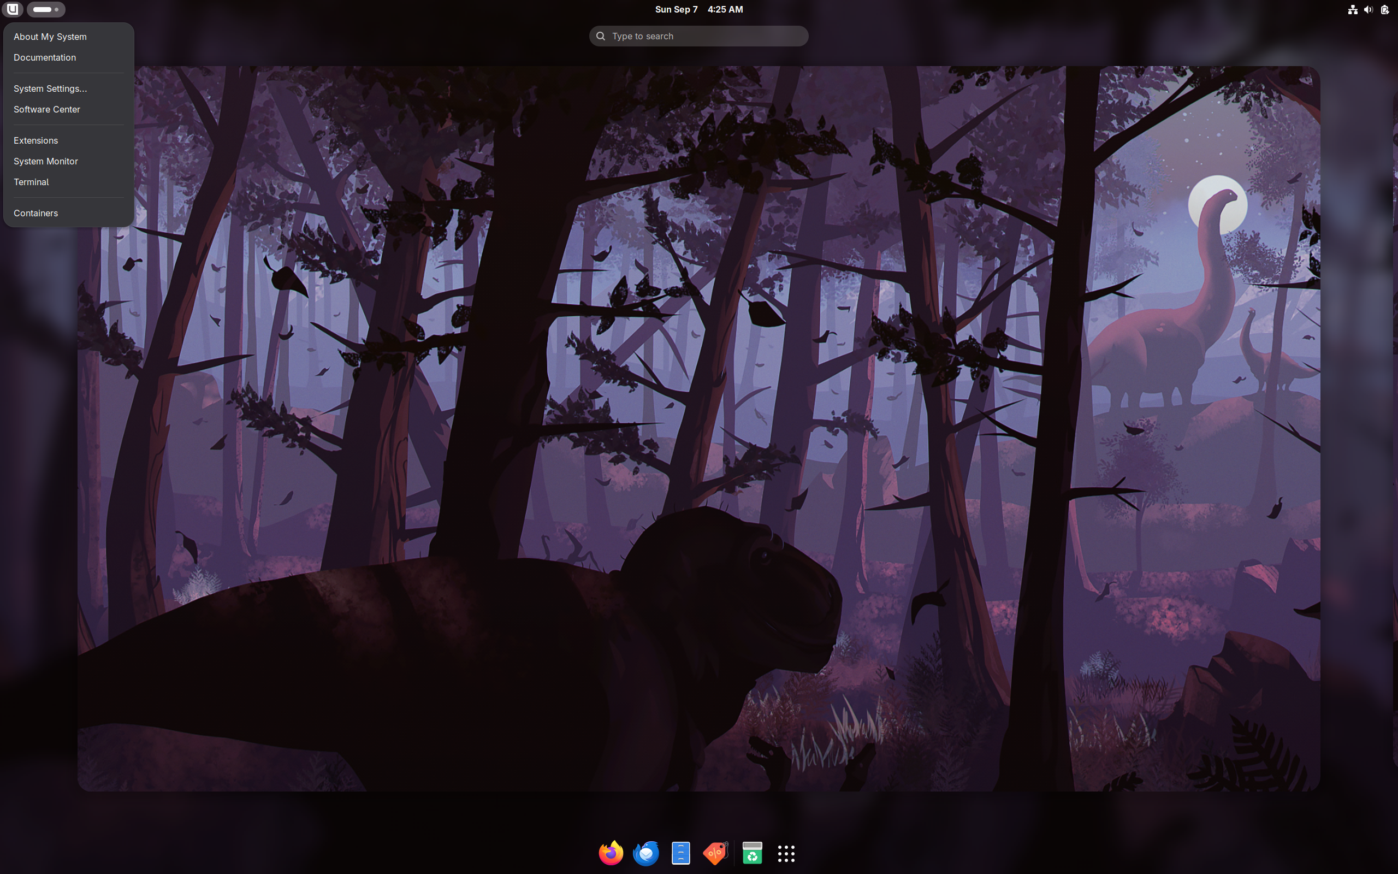Click the workspace indicator pill
1398x874 pixels.
pyautogui.click(x=46, y=9)
